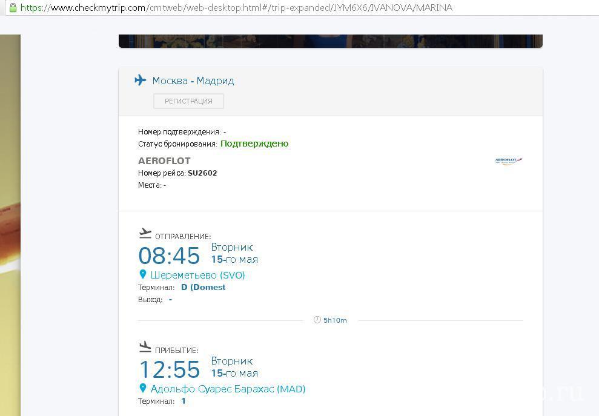Click the clock icon by 5h10m duration
The width and height of the screenshot is (599, 416).
(317, 320)
